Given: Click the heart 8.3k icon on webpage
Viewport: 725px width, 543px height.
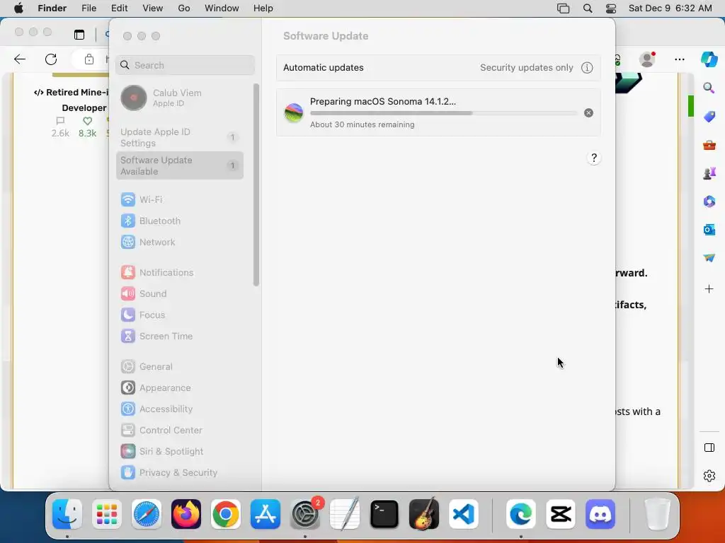Looking at the screenshot, I should pos(87,121).
